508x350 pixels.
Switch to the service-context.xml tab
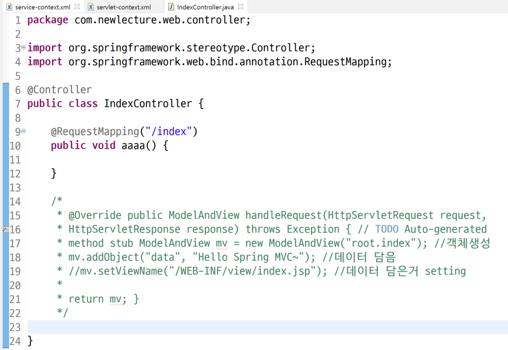42,7
